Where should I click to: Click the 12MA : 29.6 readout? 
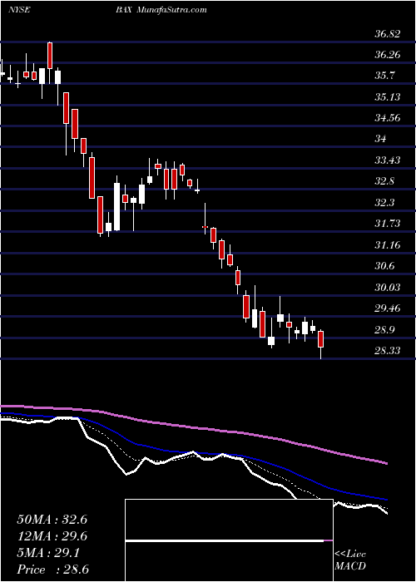[52, 536]
